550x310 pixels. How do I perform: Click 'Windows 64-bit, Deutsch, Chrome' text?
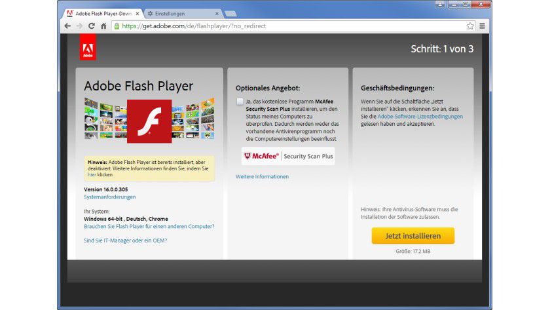[x=126, y=219]
